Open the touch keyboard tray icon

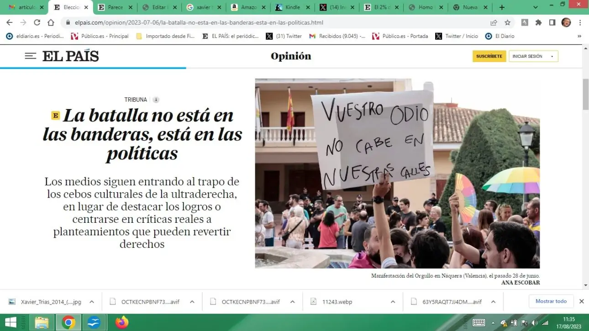coord(479,322)
